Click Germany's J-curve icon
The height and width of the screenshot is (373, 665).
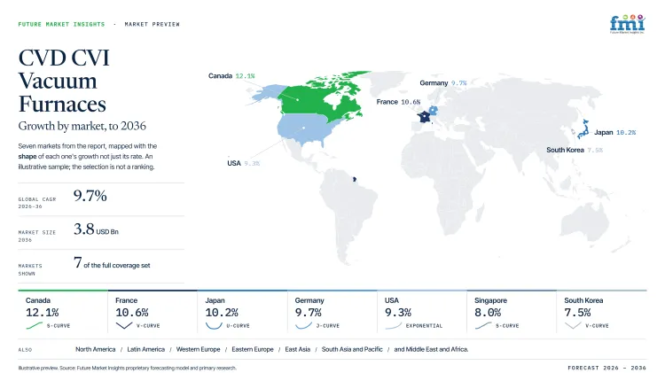click(x=303, y=325)
